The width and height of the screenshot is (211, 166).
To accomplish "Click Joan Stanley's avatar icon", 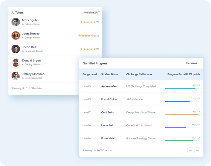I will [15, 36].
